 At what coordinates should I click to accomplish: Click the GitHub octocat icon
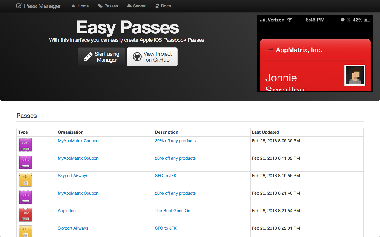pos(137,57)
